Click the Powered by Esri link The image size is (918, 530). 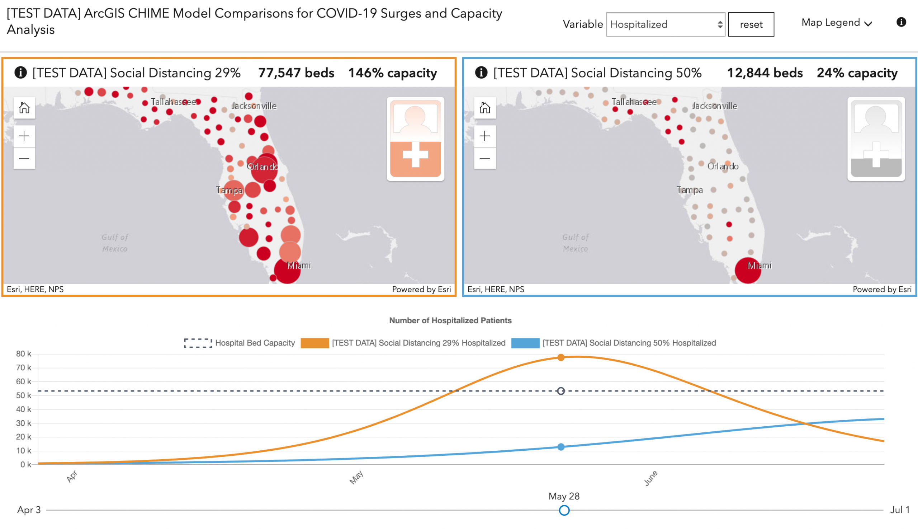pyautogui.click(x=422, y=289)
